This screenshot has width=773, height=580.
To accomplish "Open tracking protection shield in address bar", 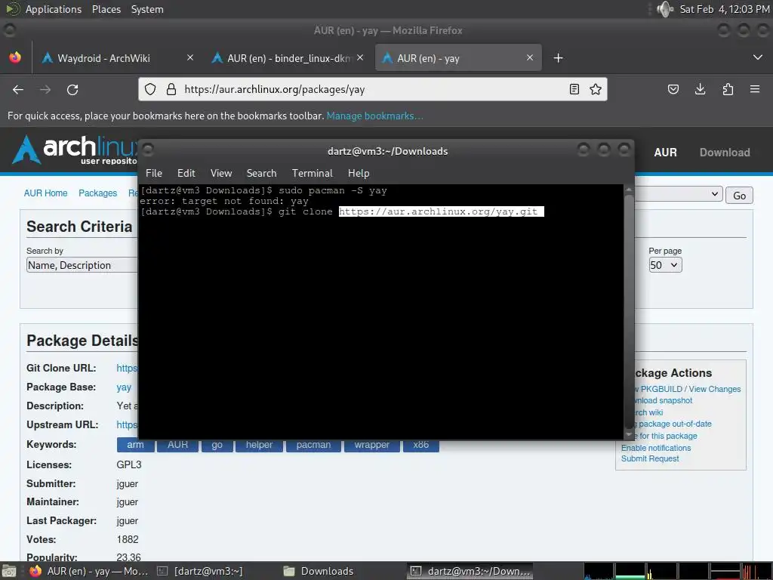I will tap(150, 89).
